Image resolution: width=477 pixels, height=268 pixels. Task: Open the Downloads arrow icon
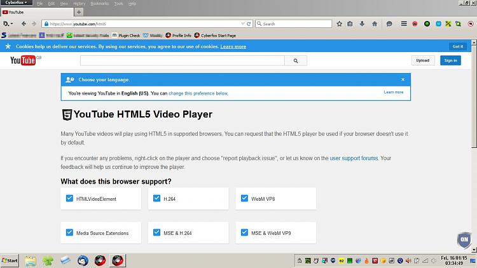[362, 23]
